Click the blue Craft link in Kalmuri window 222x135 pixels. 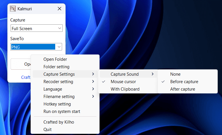(26, 77)
